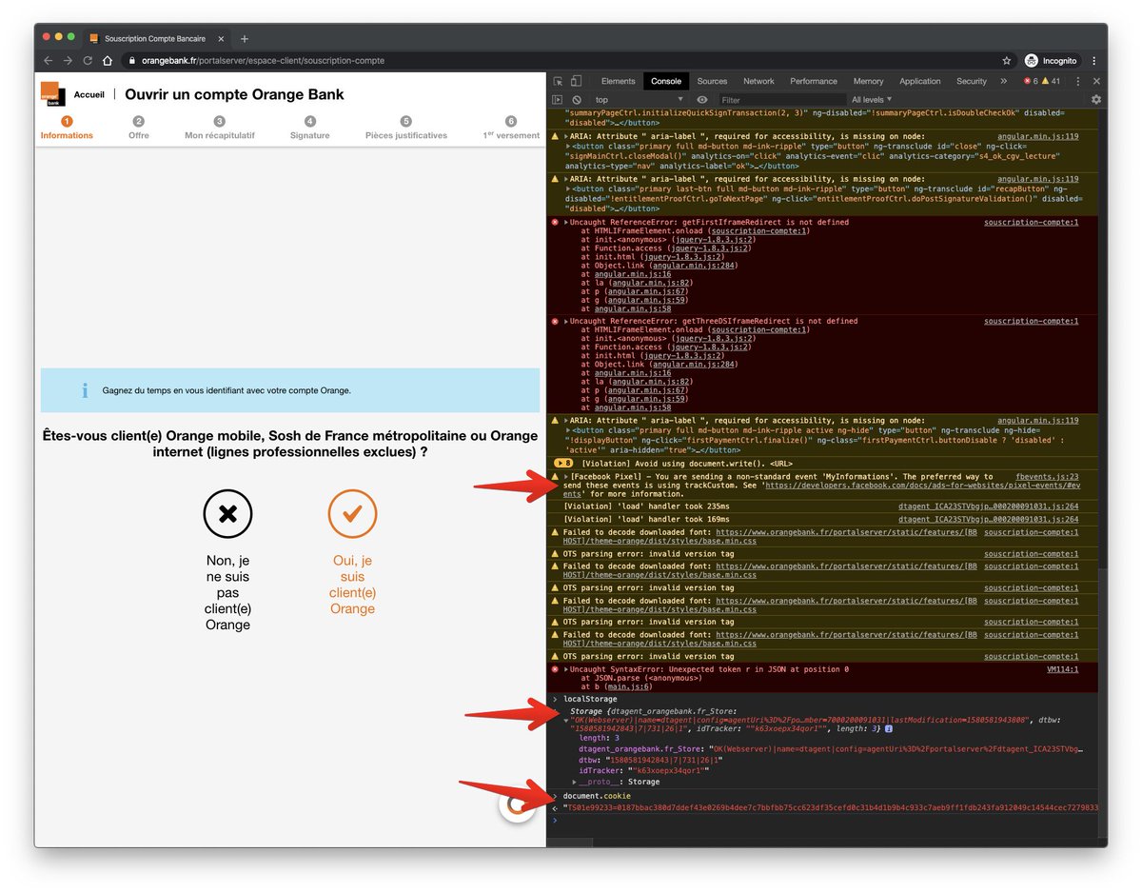Image resolution: width=1142 pixels, height=893 pixels.
Task: Choose 'Non, je ne suis pas client(e) Orange'
Action: (227, 561)
